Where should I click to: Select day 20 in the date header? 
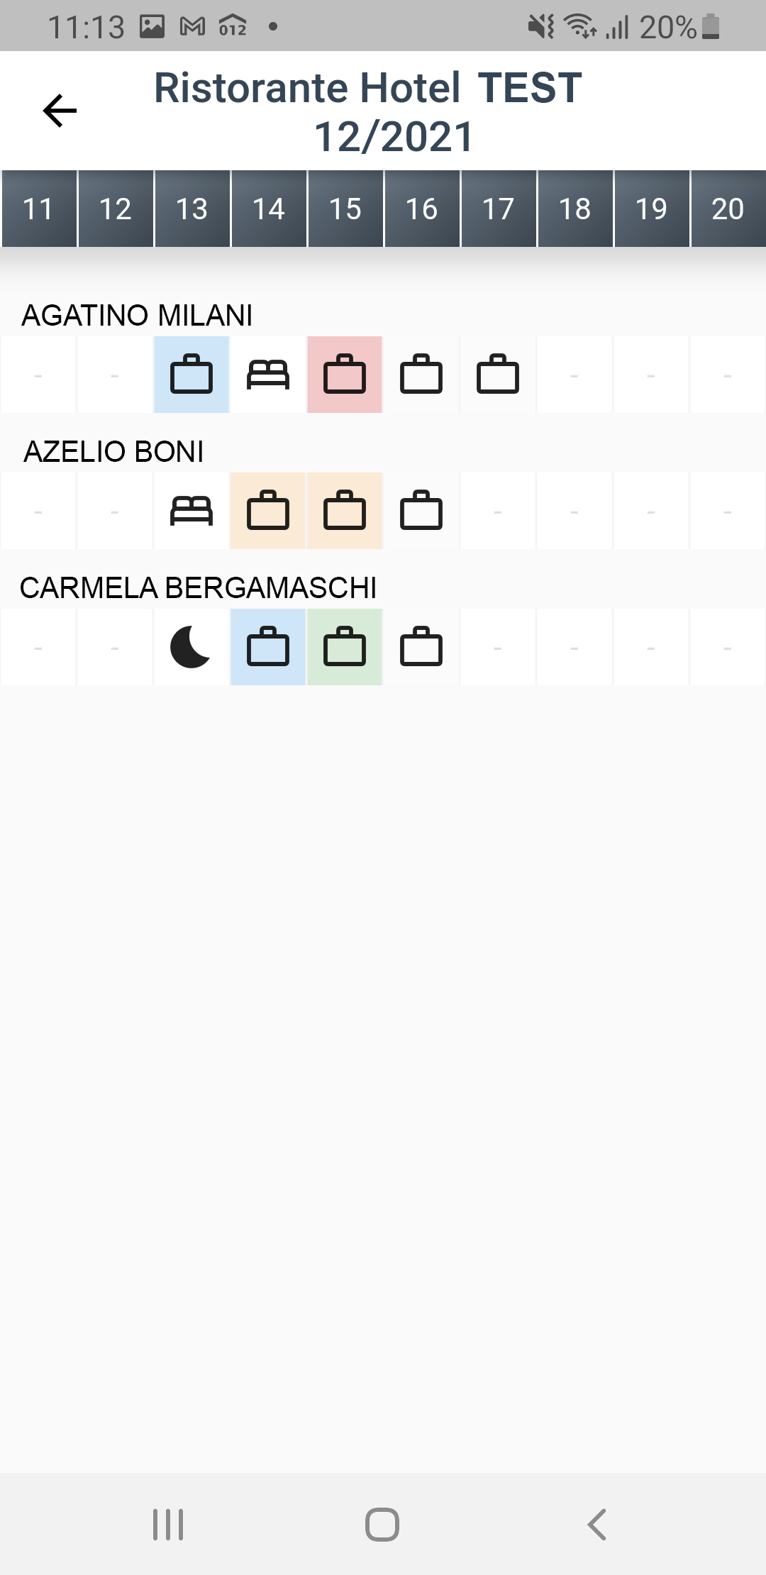pos(728,209)
